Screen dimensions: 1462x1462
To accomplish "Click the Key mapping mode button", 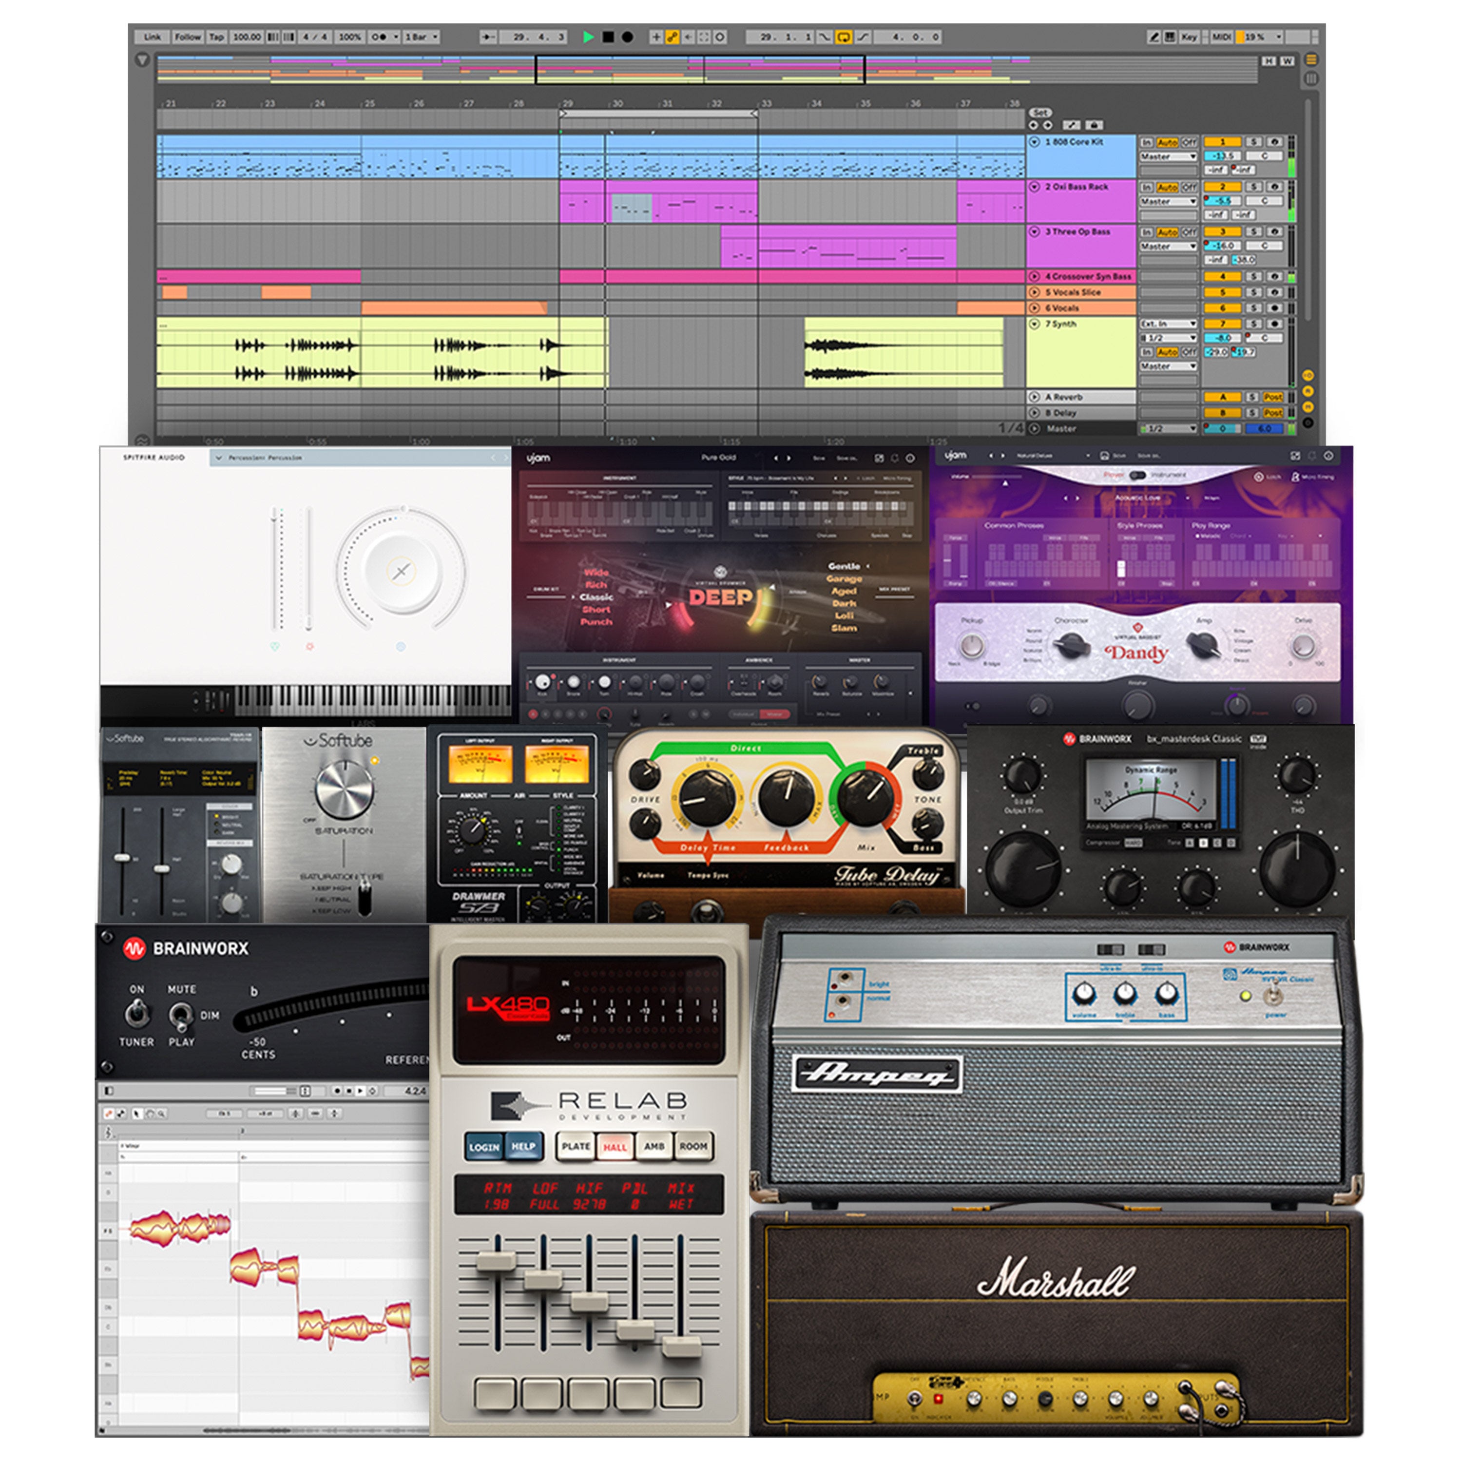I will click(x=1189, y=37).
